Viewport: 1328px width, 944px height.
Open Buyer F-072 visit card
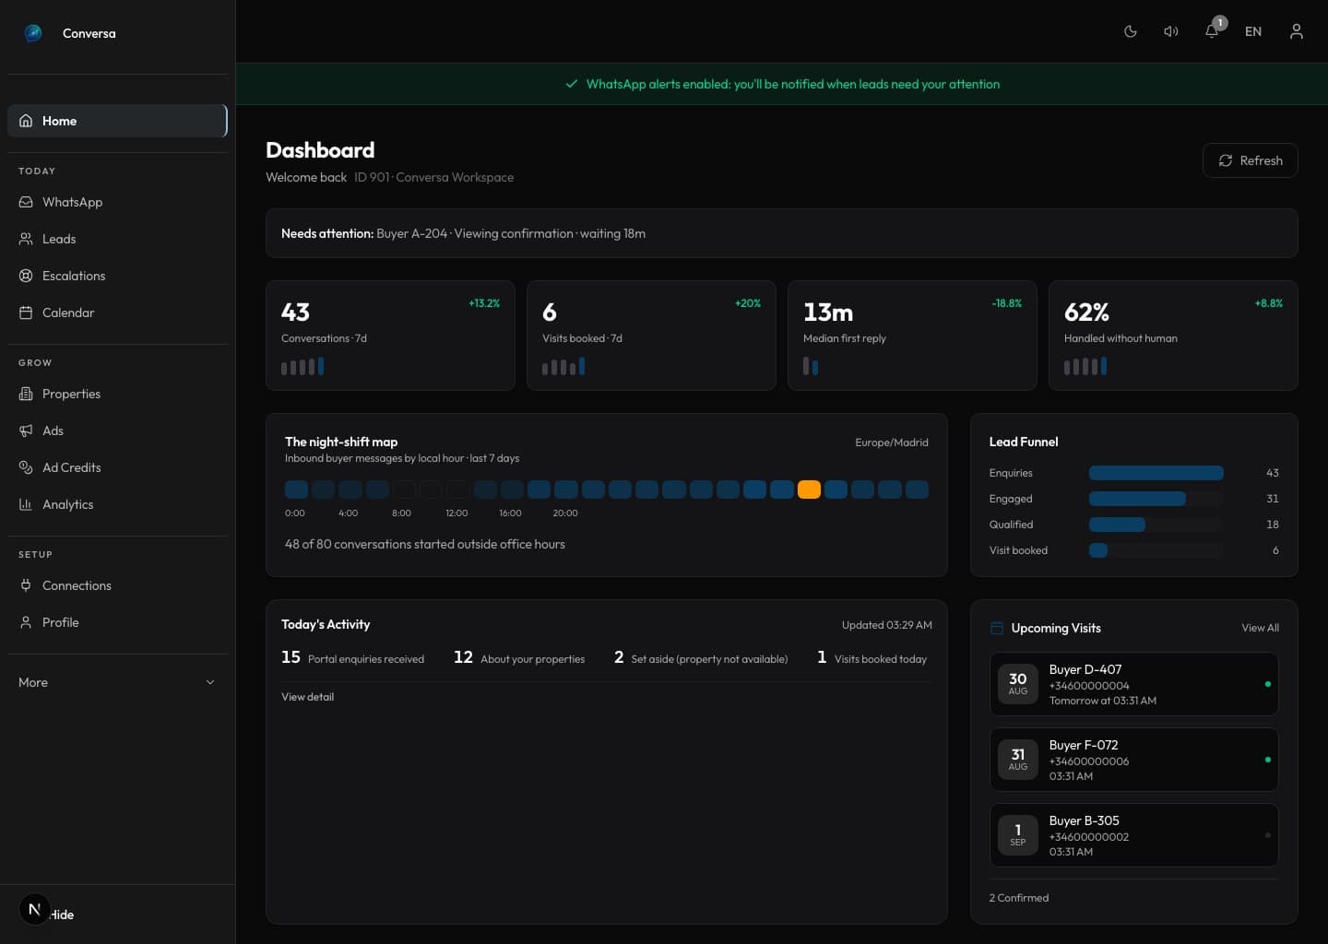coord(1134,760)
